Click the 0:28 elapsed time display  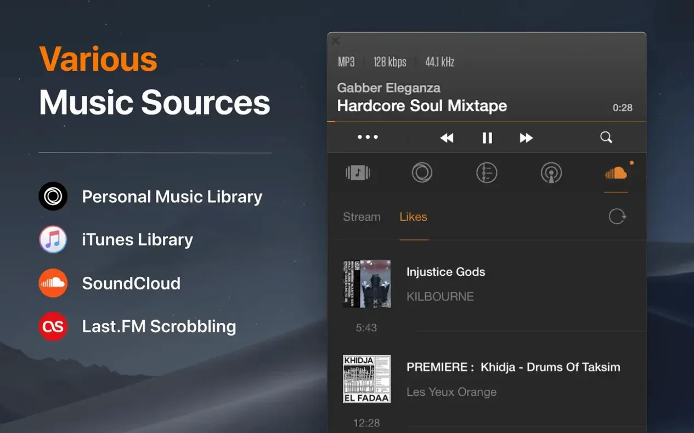pyautogui.click(x=622, y=108)
